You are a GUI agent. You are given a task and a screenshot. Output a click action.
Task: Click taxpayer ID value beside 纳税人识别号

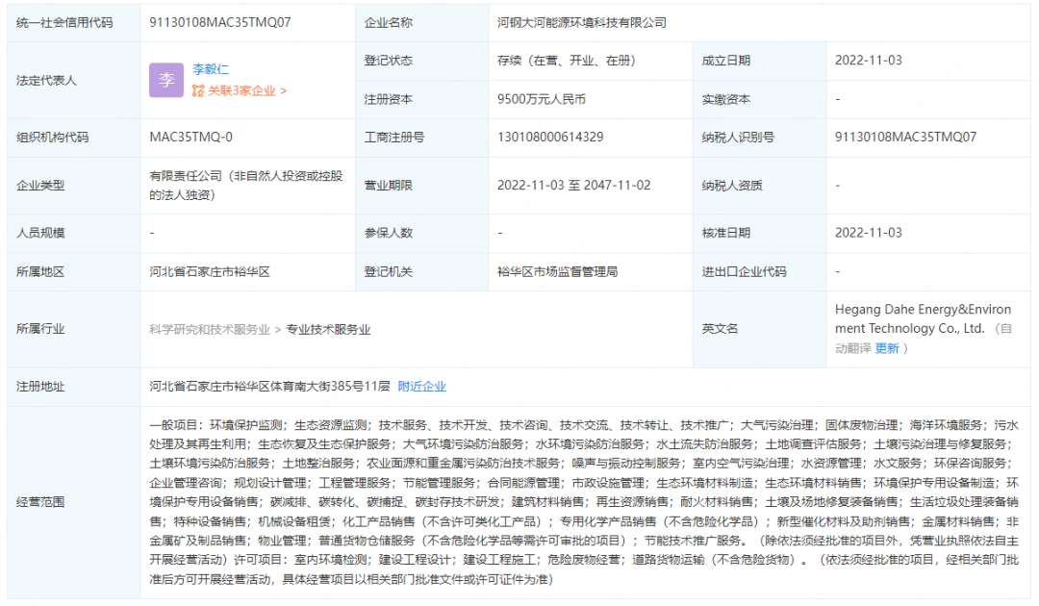(905, 138)
